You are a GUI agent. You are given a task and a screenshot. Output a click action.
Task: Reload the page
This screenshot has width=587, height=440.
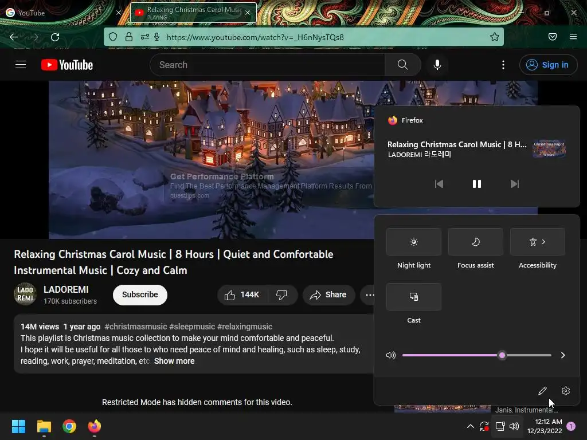[x=55, y=37]
